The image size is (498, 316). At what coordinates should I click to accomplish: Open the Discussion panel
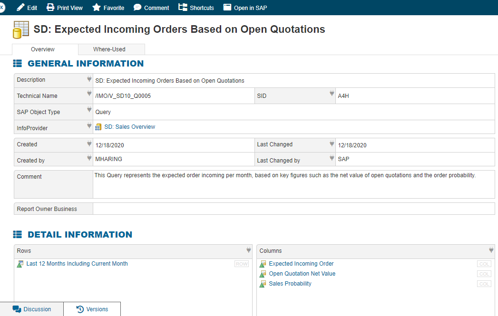point(32,309)
